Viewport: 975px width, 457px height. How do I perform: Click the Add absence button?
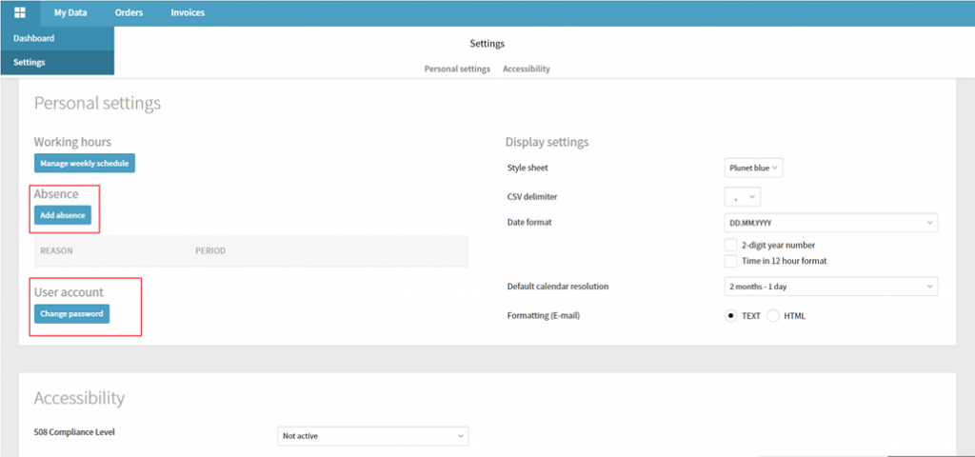tap(63, 215)
